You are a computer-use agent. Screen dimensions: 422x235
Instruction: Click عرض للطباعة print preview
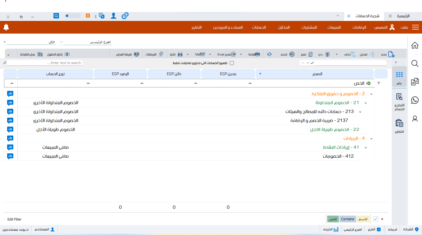31,54
